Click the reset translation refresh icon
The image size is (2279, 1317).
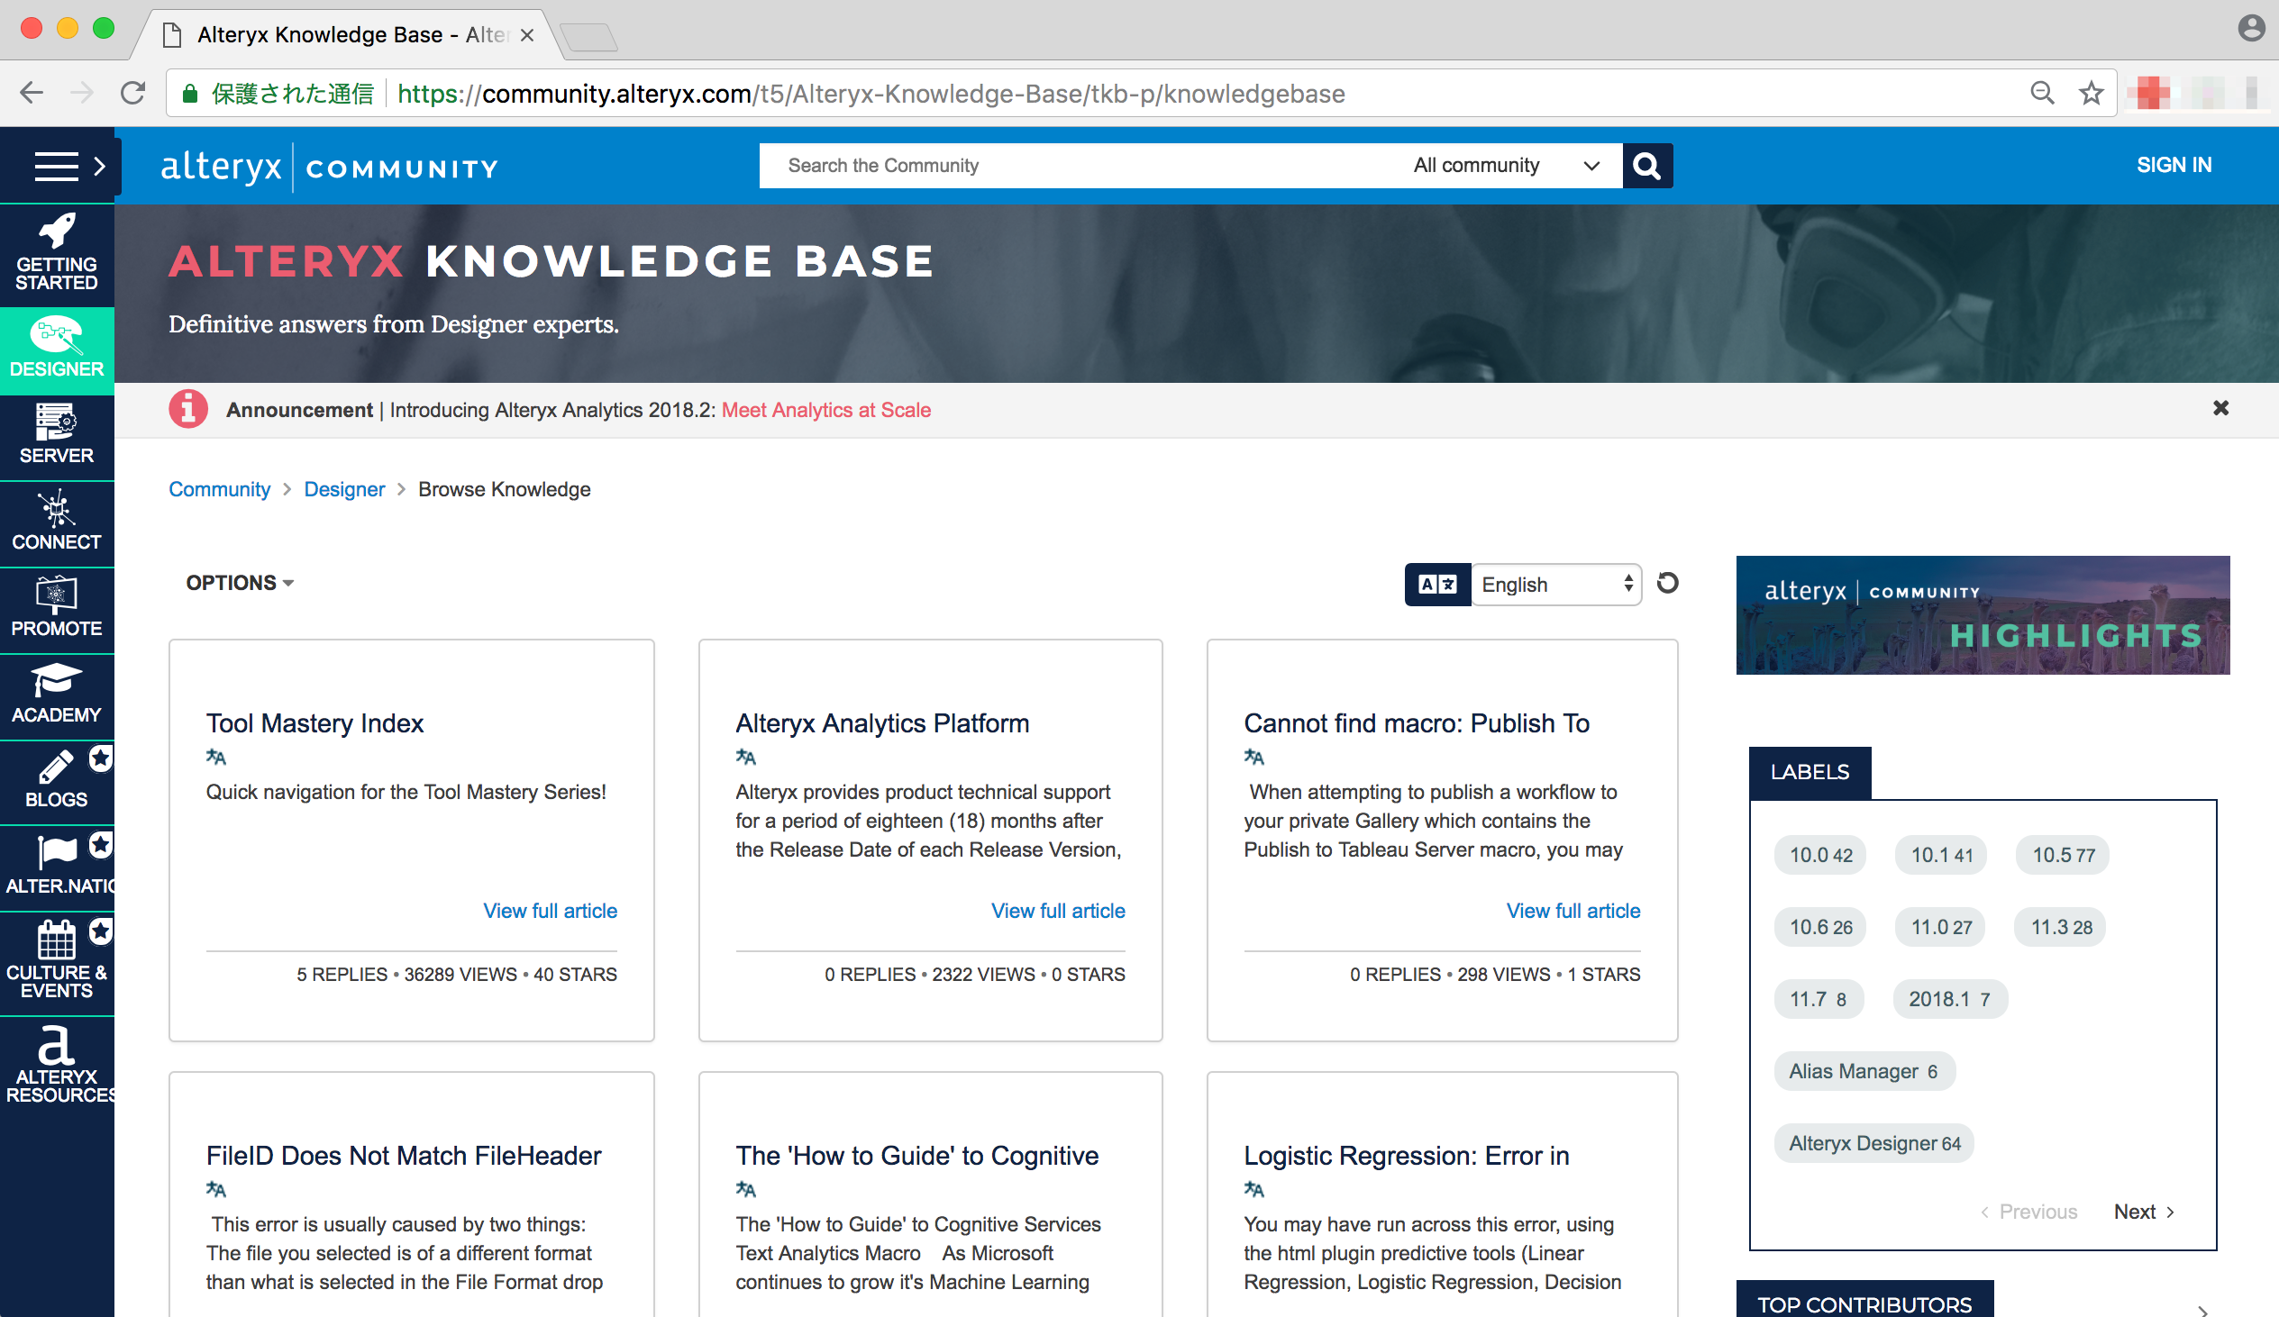coord(1668,583)
